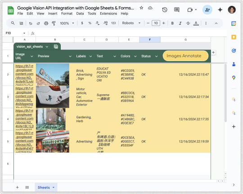Open Google Contacts side panel
The height and width of the screenshot is (194, 243).
point(234,64)
